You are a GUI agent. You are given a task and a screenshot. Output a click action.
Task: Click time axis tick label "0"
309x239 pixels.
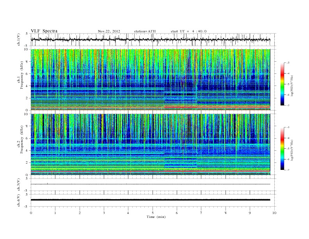pyautogui.click(x=31, y=213)
